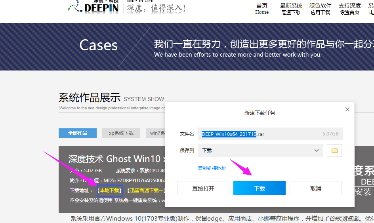Open the folder browse icon in dialog
The image size is (374, 223).
point(334,151)
